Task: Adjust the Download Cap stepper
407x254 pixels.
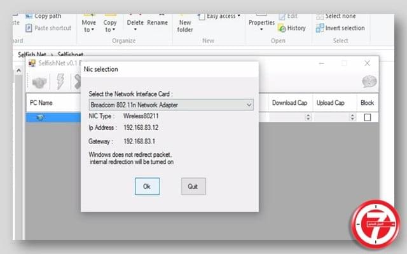Action: [308, 117]
